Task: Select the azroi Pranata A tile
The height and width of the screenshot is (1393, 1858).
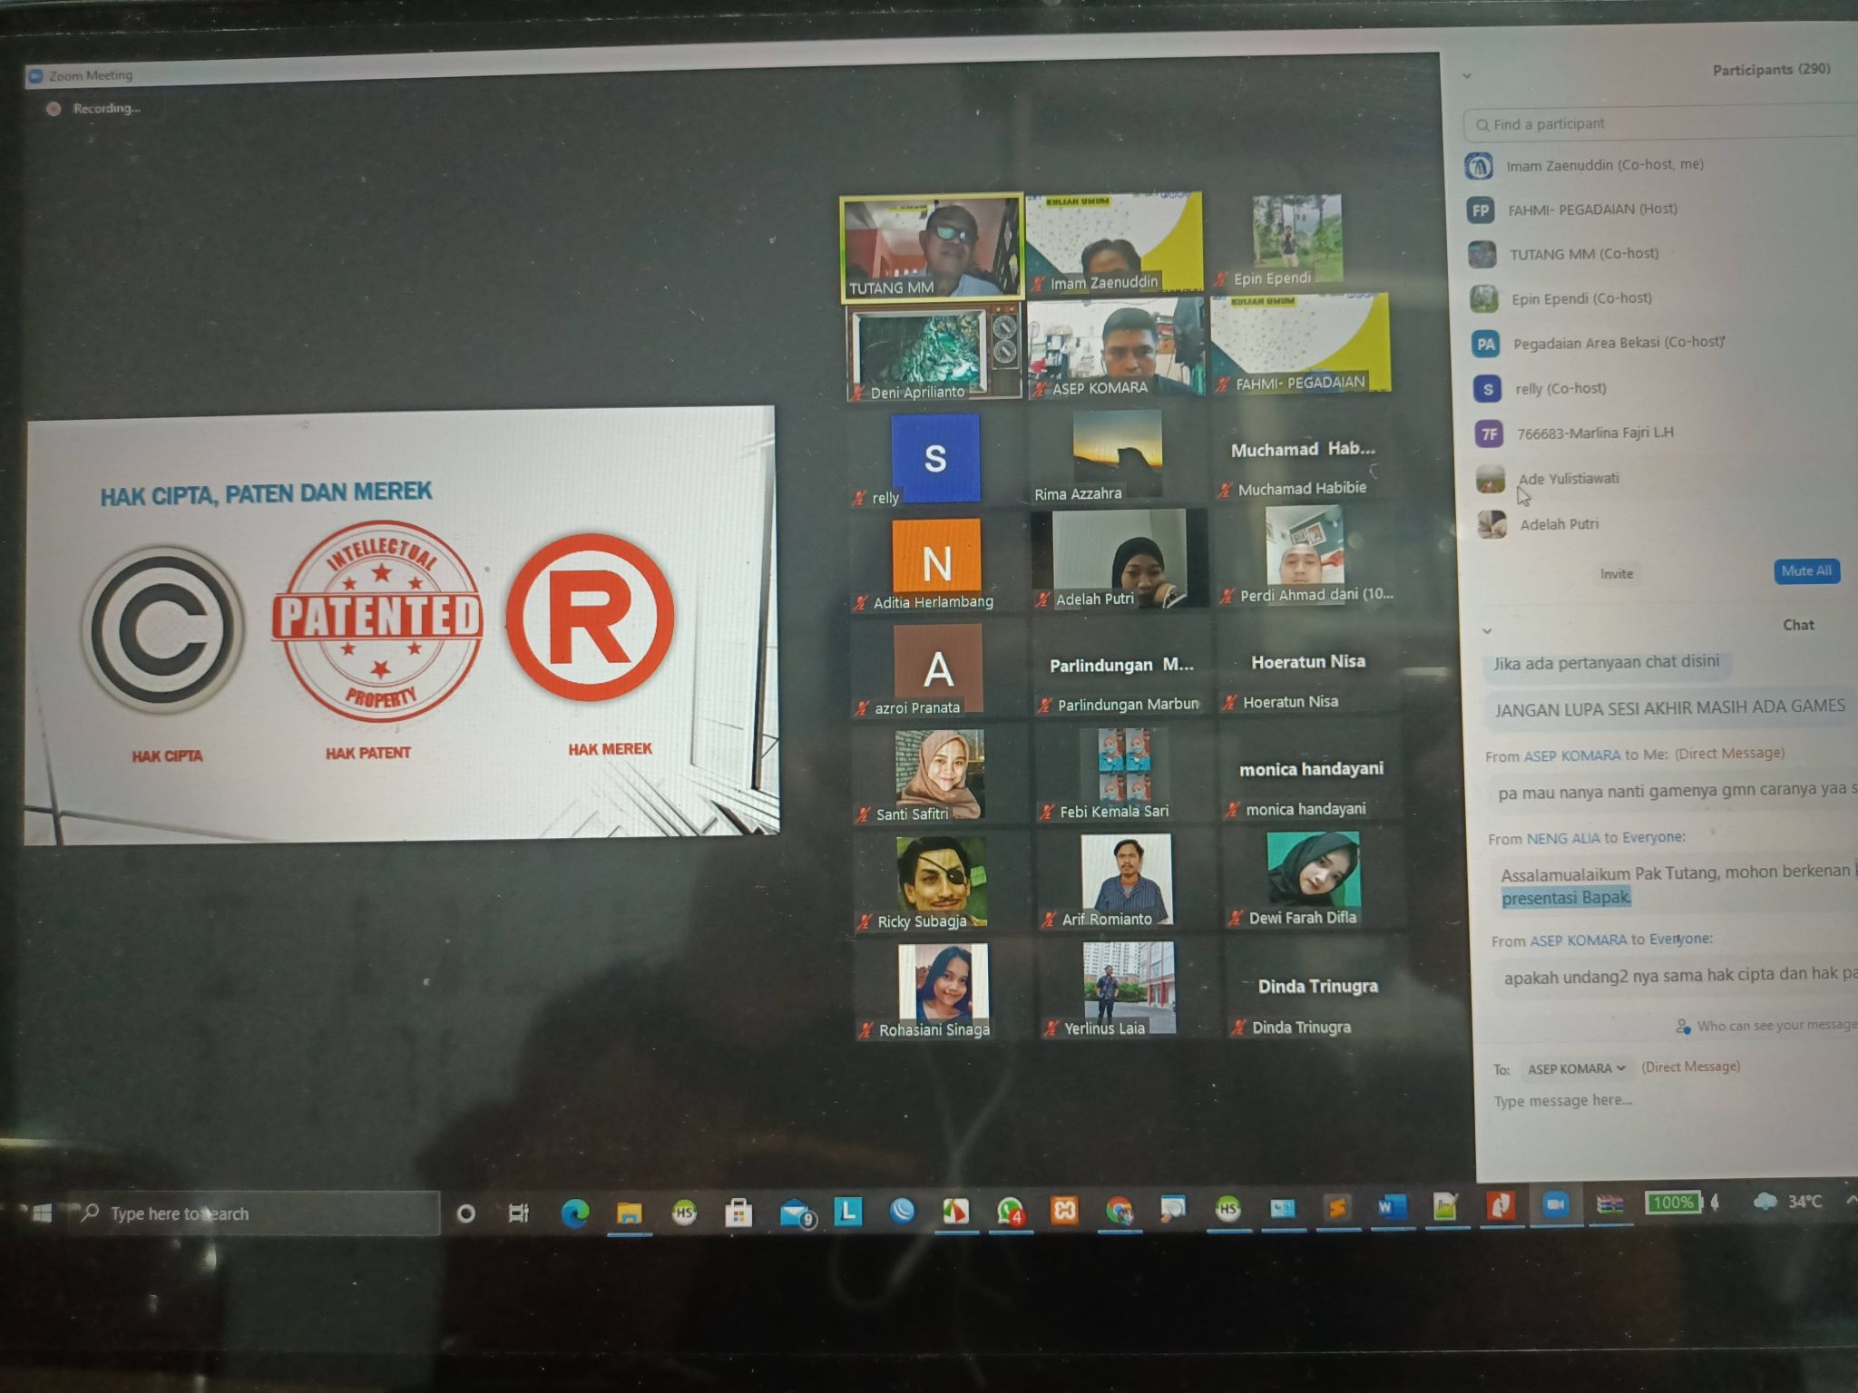Action: click(x=939, y=669)
